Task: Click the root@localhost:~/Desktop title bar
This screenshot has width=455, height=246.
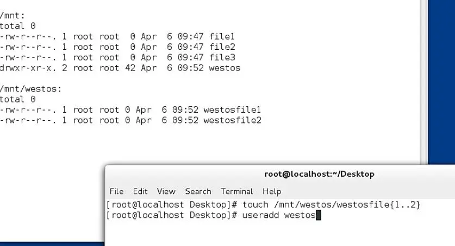Action: point(319,174)
